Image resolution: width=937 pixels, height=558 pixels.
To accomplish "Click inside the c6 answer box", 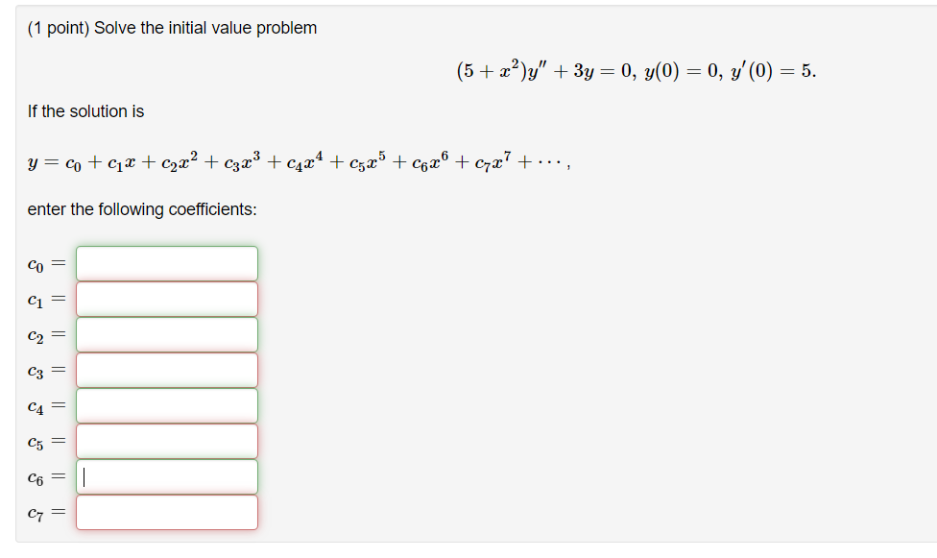I will click(x=166, y=475).
